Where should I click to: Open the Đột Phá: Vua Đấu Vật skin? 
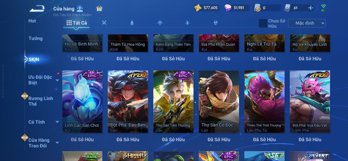[x=310, y=102]
